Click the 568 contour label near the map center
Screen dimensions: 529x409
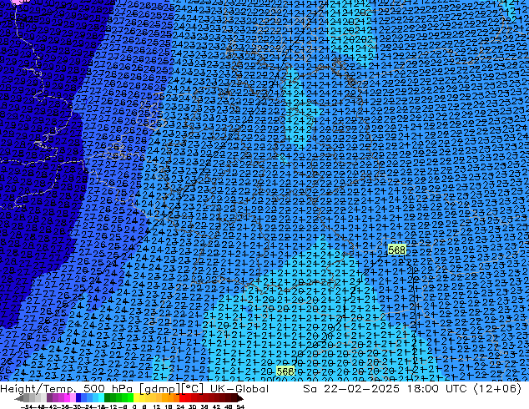pyautogui.click(x=396, y=250)
